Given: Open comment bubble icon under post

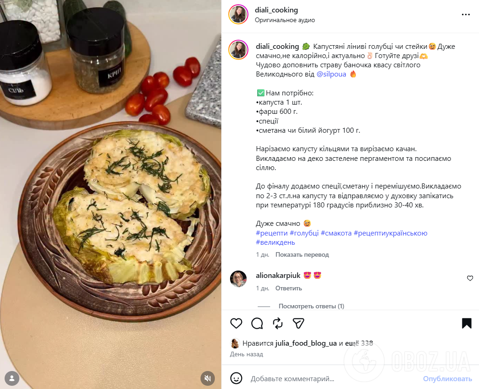Looking at the screenshot, I should 257,324.
